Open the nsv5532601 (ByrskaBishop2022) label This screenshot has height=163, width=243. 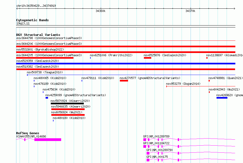[40, 49]
